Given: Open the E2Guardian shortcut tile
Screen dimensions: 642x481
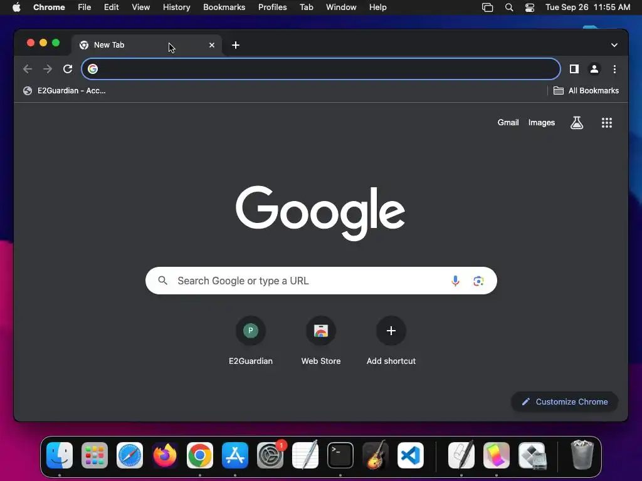Looking at the screenshot, I should pos(251,341).
